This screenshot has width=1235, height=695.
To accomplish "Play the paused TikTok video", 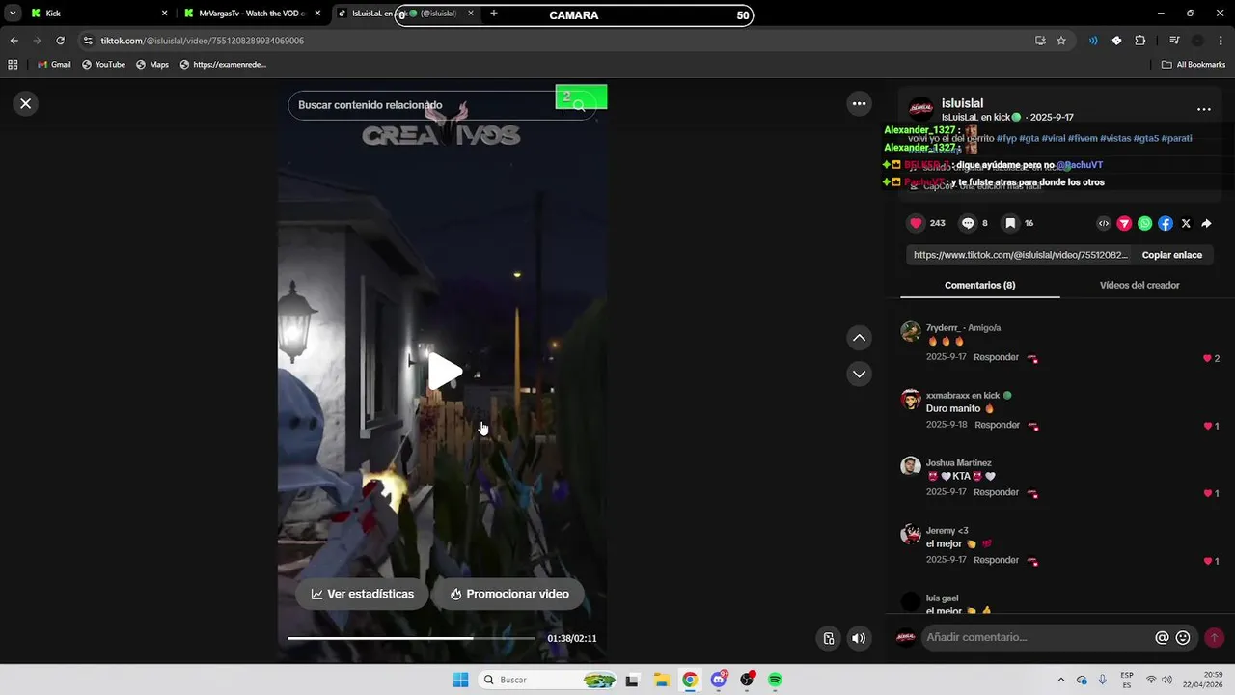I will pyautogui.click(x=445, y=373).
